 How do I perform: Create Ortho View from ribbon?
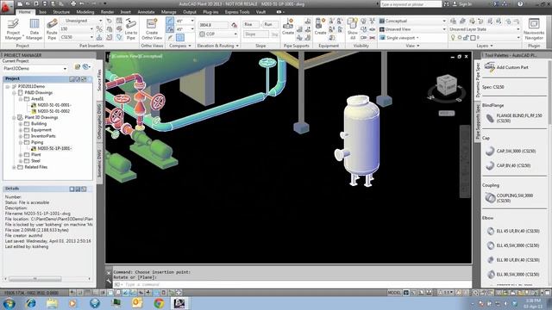pyautogui.click(x=152, y=29)
